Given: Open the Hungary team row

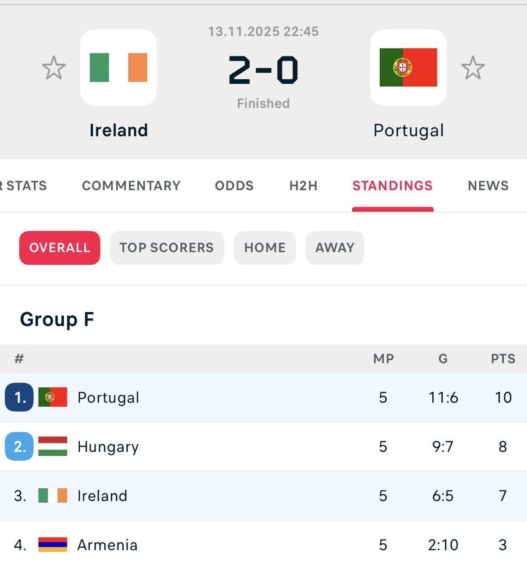Looking at the screenshot, I should [x=219, y=447].
